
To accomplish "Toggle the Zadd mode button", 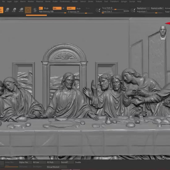I will pos(71,8).
